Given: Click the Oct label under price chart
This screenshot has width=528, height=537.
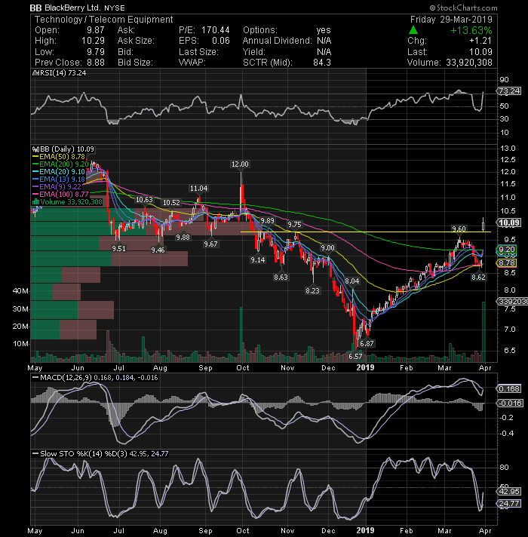Looking at the screenshot, I should point(242,368).
